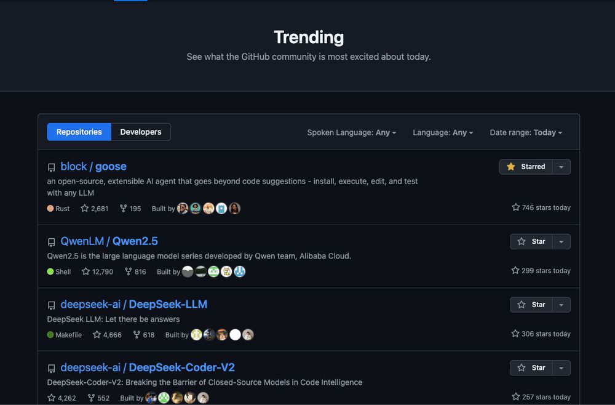615x405 pixels.
Task: Star the DeepSeek-LLM repository
Action: tap(531, 305)
